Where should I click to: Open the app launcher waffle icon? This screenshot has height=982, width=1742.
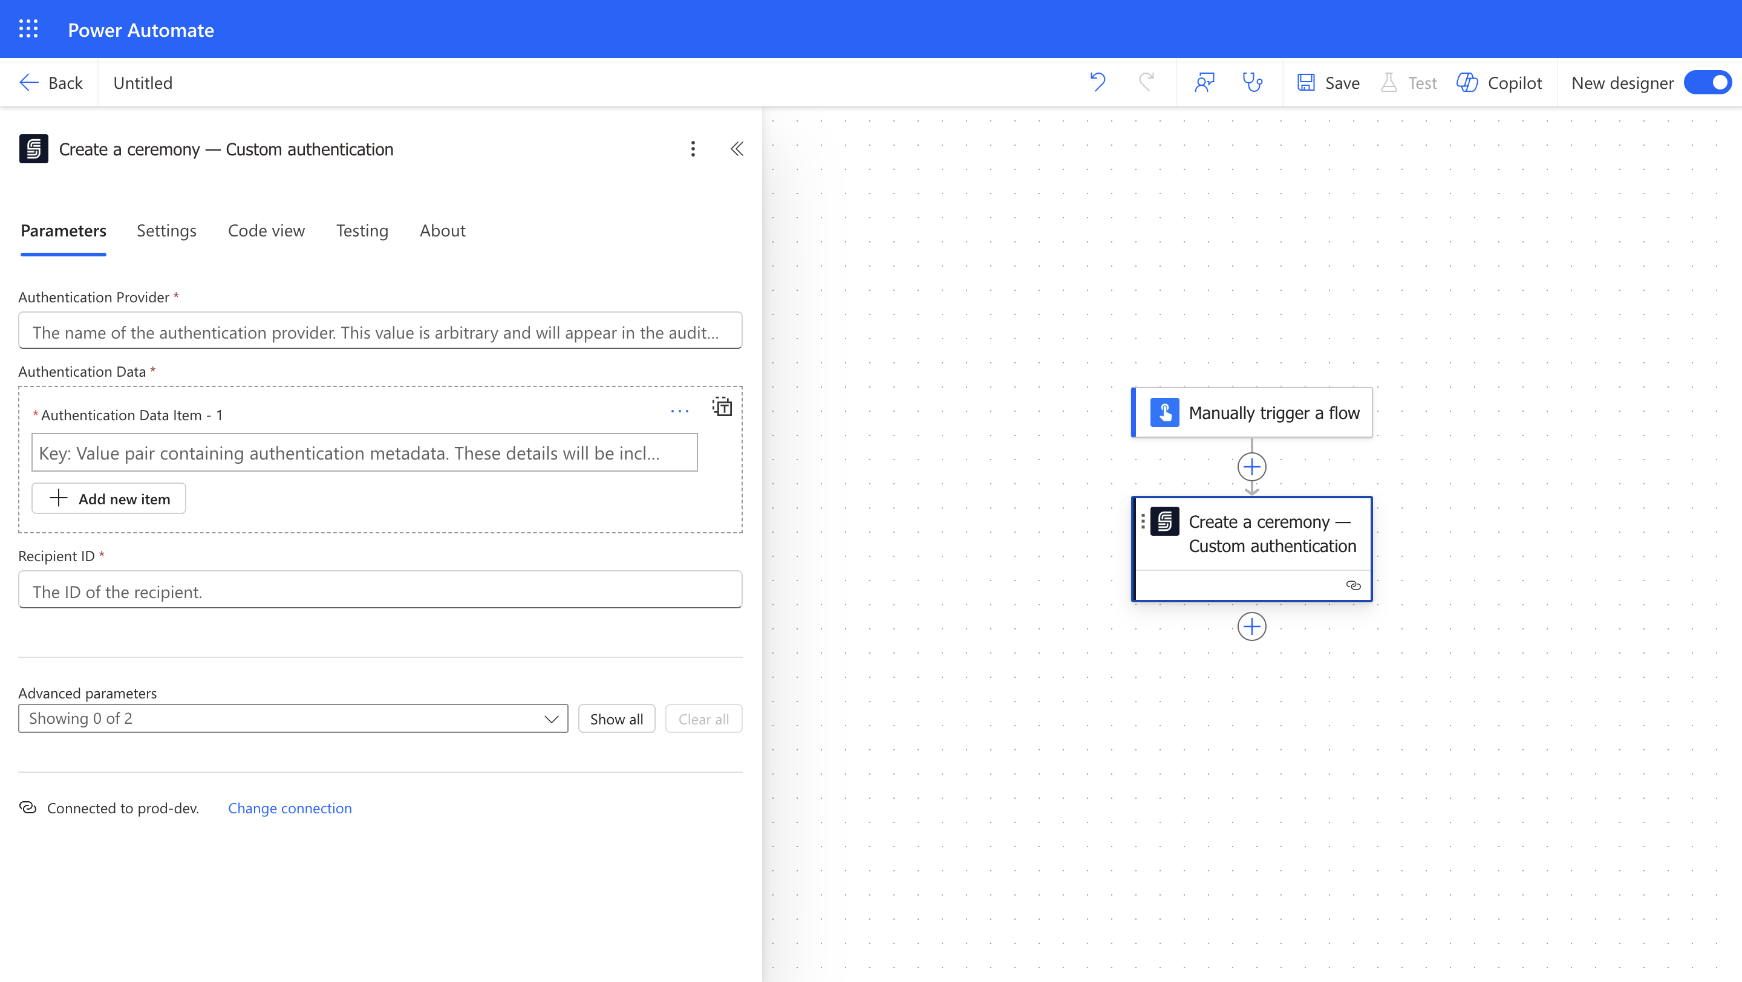pos(28,29)
